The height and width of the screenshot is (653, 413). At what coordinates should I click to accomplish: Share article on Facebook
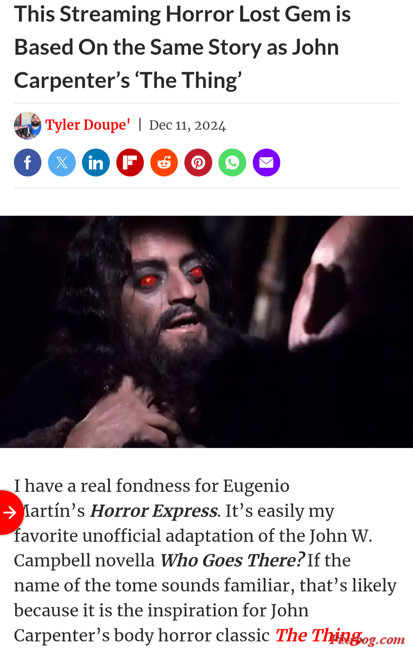[x=28, y=163]
